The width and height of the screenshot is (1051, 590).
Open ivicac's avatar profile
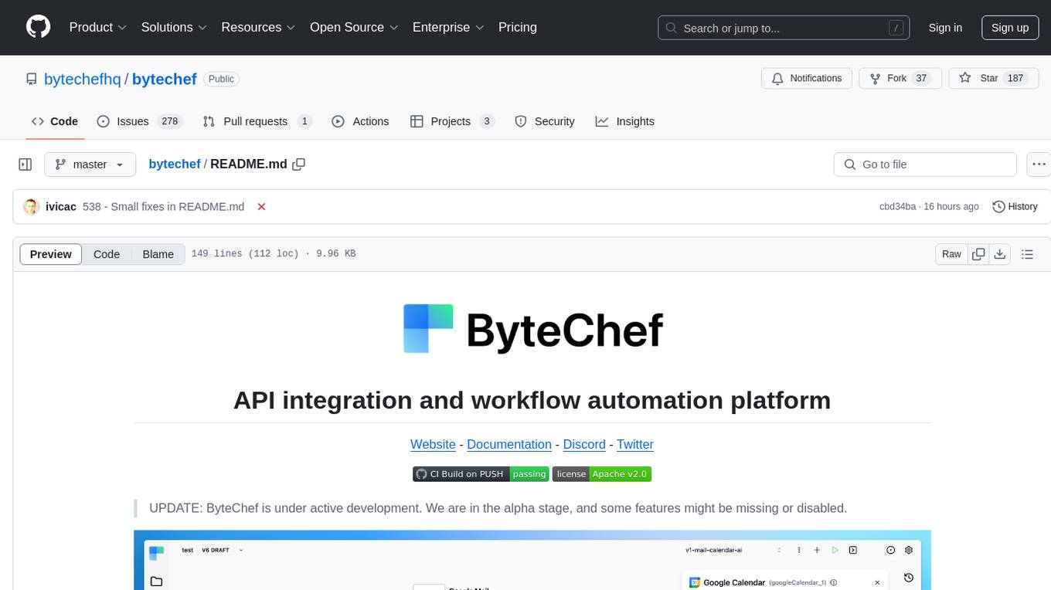(x=32, y=207)
